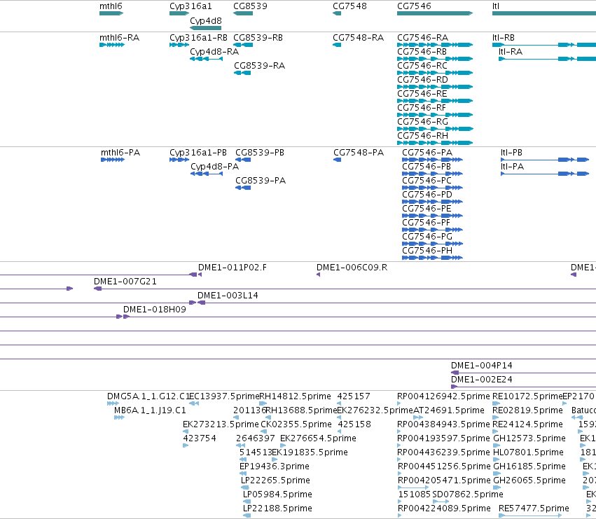Image resolution: width=596 pixels, height=519 pixels.
Task: Select transcript ltl-RA
Action: [548, 59]
